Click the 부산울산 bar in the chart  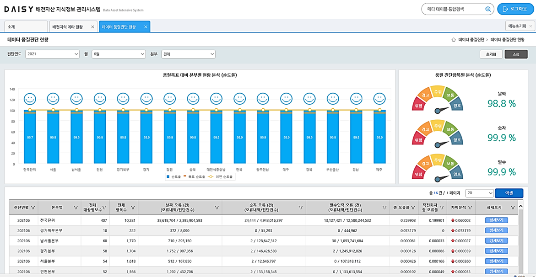[x=333, y=137]
